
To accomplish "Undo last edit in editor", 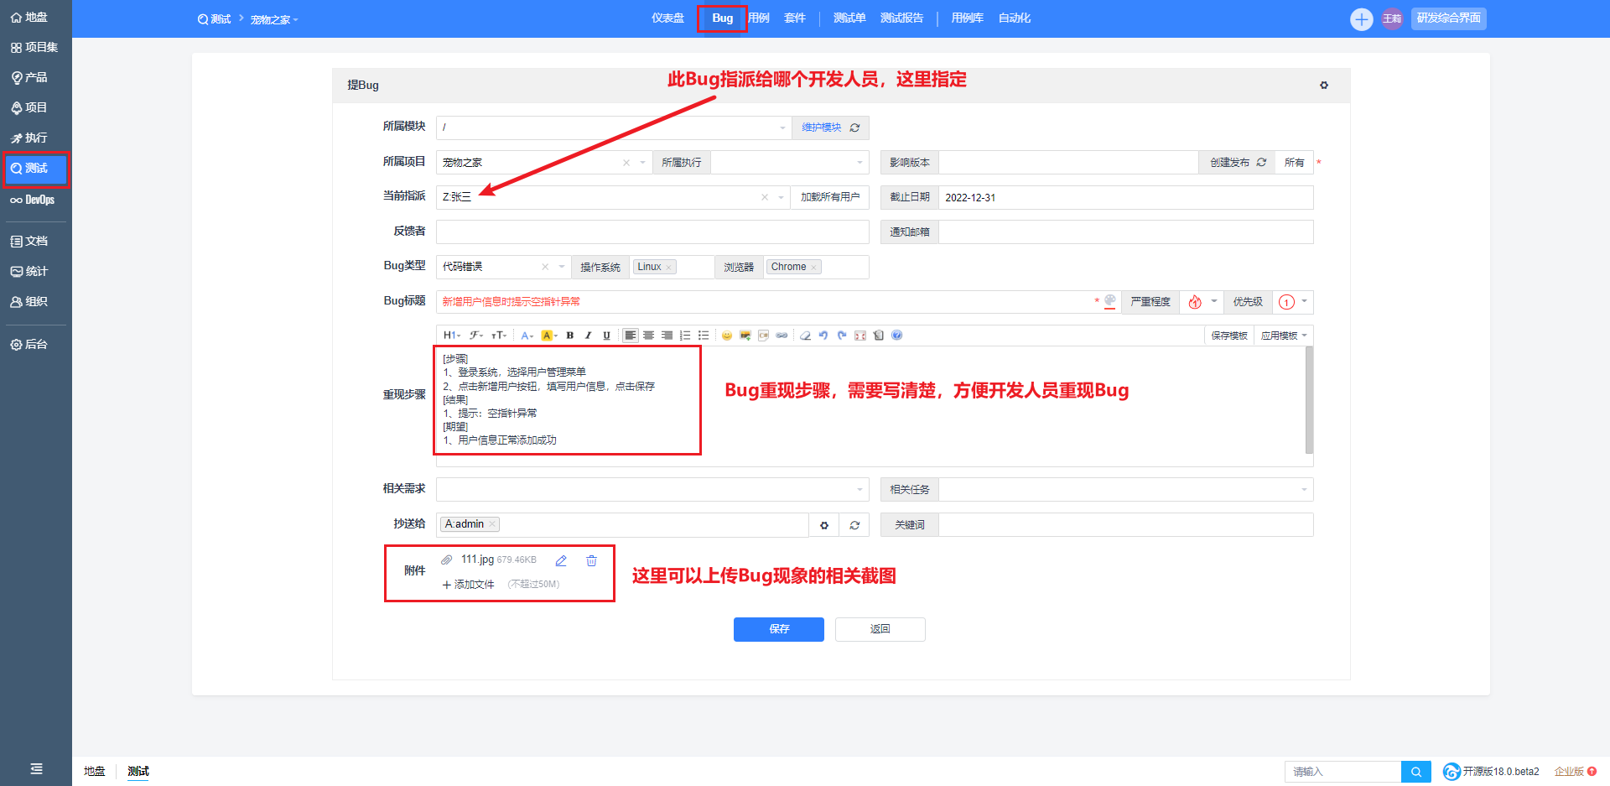I will [x=823, y=336].
